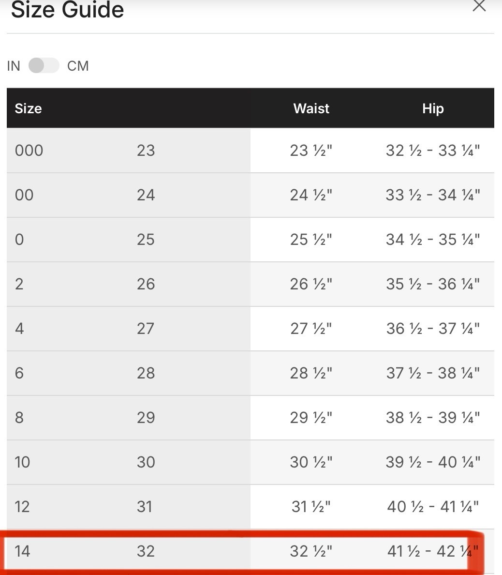Click the Waist column header
Screen dimensions: 502x575
311,108
